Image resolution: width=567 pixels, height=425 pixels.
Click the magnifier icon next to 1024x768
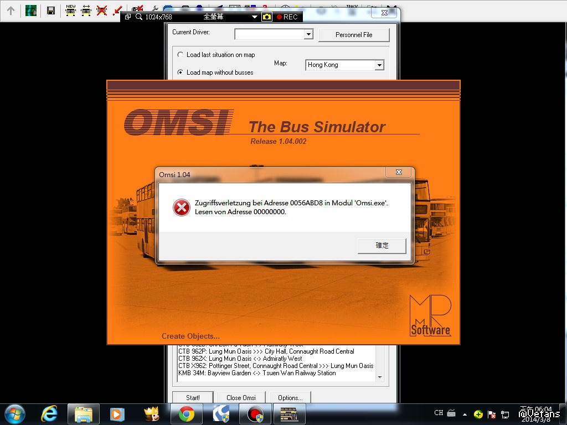[x=139, y=17]
